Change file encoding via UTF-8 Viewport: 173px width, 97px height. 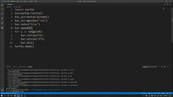click(x=155, y=93)
